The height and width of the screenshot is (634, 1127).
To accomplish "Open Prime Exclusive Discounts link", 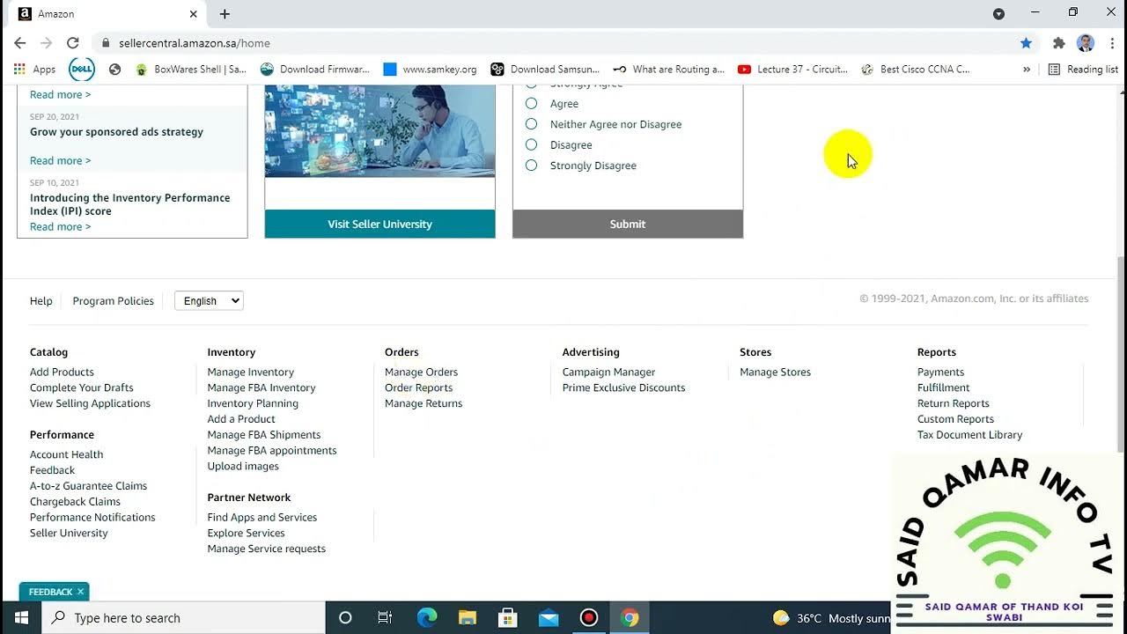I will tap(623, 387).
